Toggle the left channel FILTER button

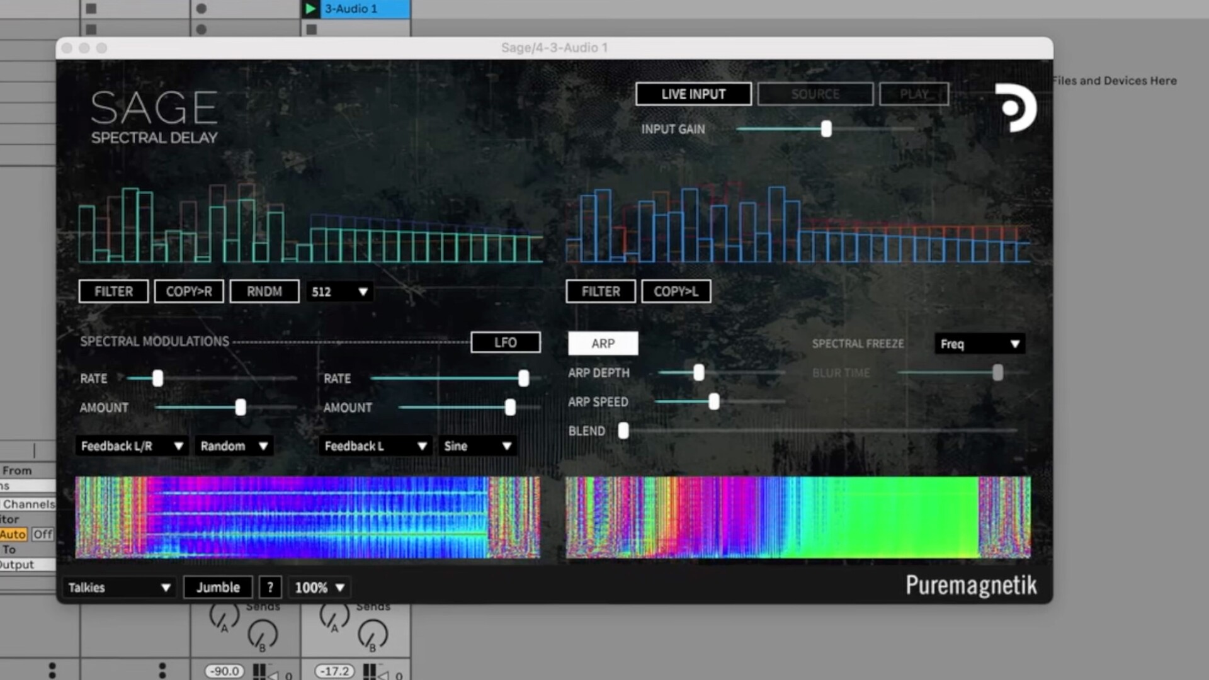pos(113,292)
